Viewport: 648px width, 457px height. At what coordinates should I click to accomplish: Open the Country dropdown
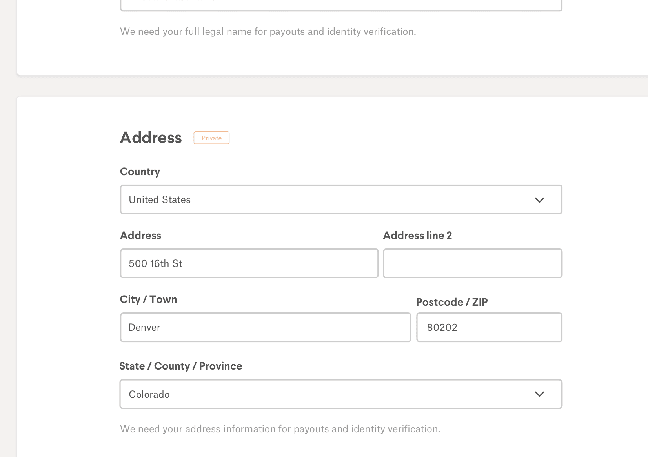pos(341,199)
